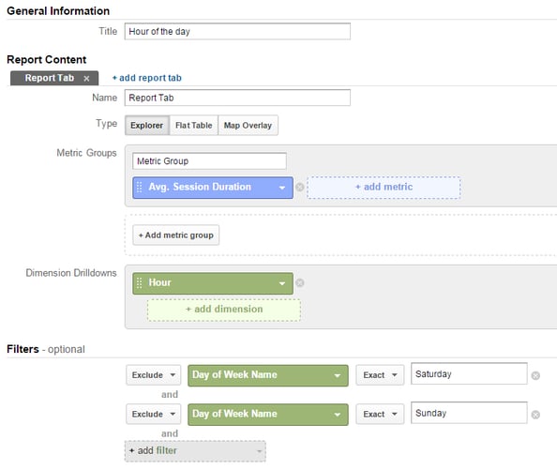This screenshot has width=557, height=470.
Task: Close the Report Tab tab
Action: 86,79
